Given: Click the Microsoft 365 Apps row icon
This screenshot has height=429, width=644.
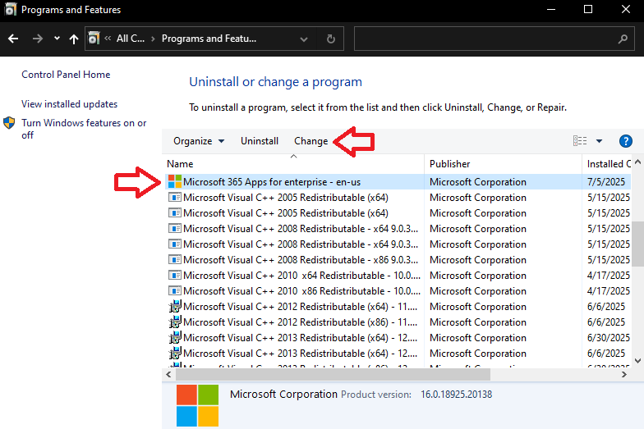Looking at the screenshot, I should tap(175, 182).
